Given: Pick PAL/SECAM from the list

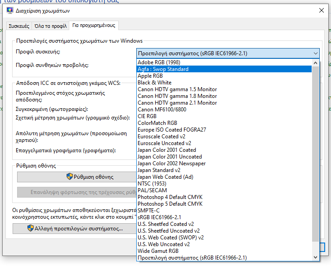Looking at the screenshot, I should point(224,190).
